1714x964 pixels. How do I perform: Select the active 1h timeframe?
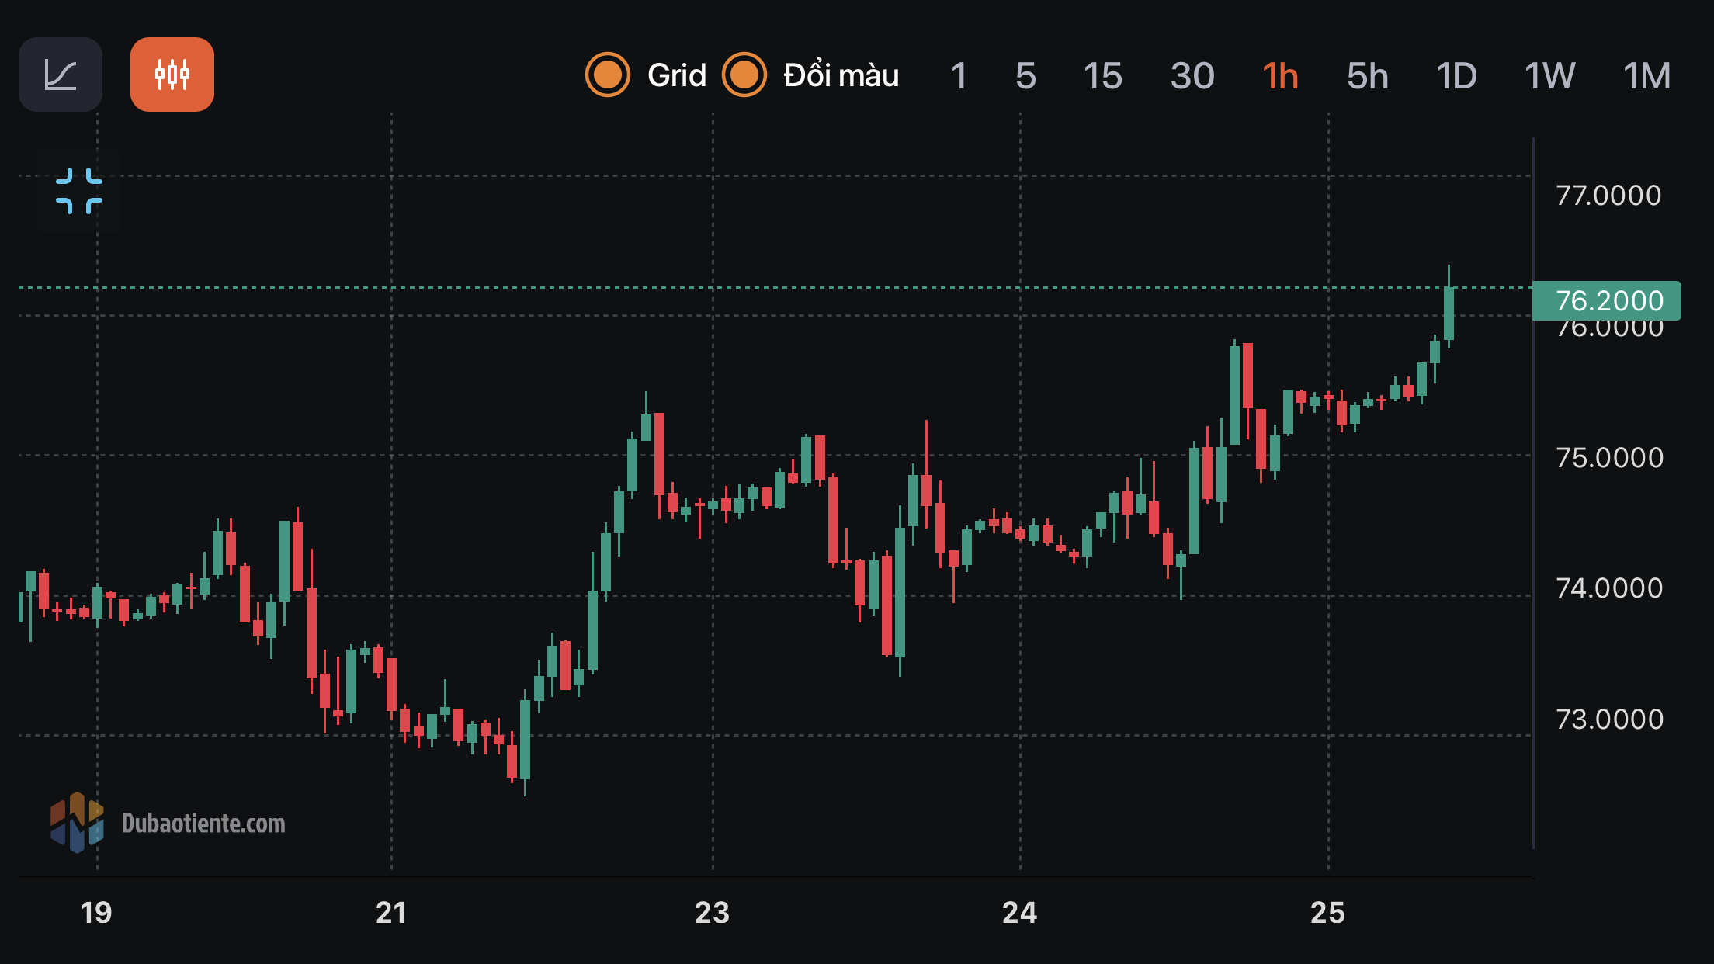(1280, 76)
